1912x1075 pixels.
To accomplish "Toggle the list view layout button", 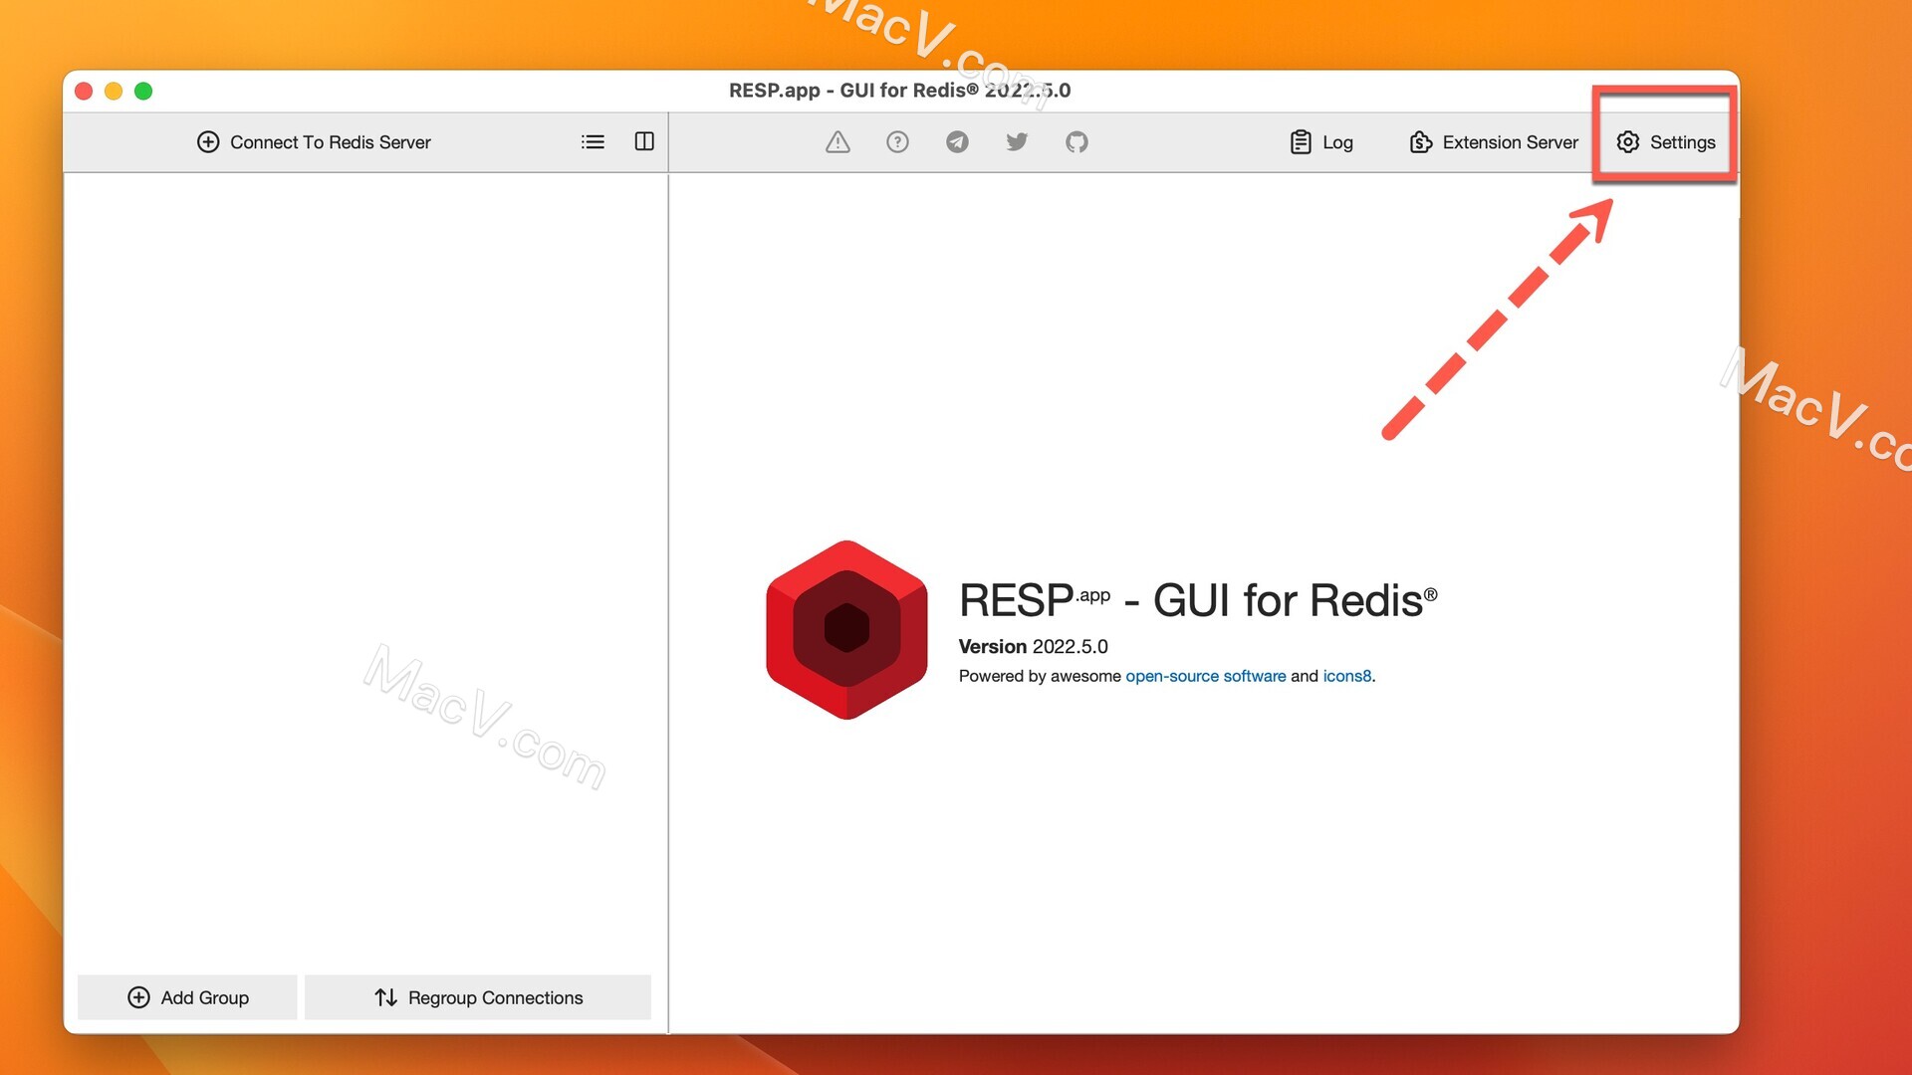I will point(594,141).
